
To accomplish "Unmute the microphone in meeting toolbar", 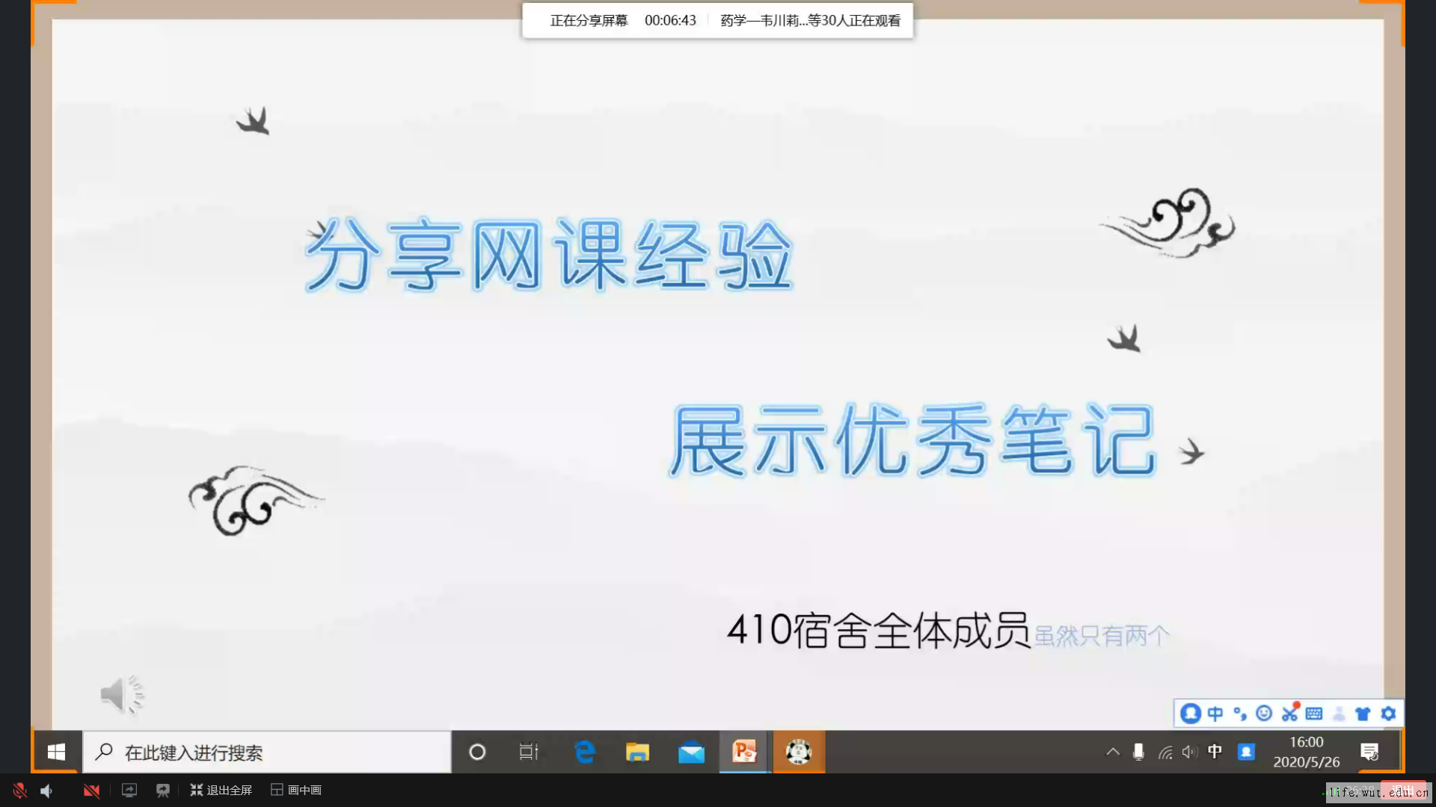I will click(x=19, y=791).
